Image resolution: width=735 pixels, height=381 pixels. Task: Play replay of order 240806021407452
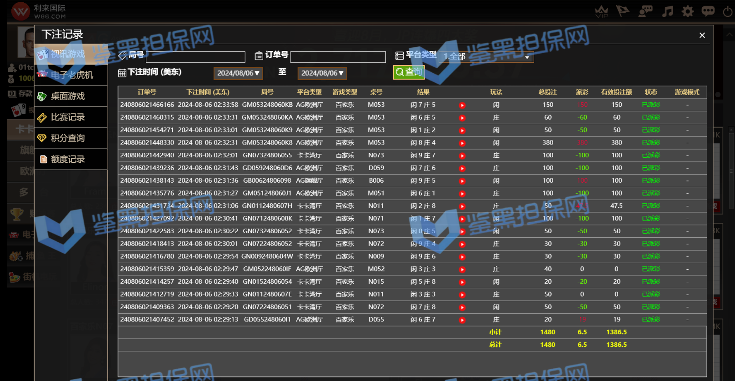tap(462, 320)
